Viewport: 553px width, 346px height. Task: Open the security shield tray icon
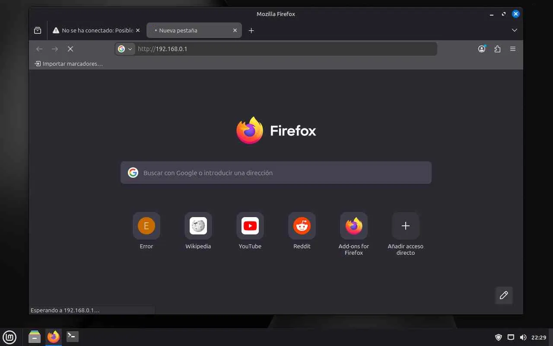pos(499,337)
